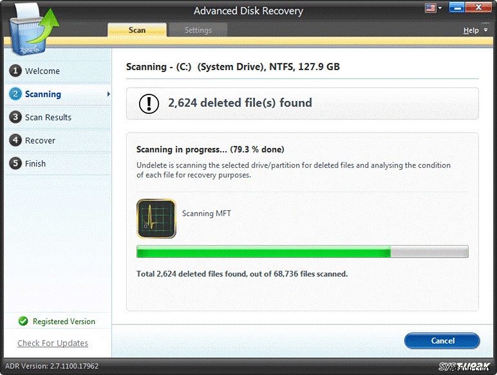This screenshot has width=497, height=375.
Task: Click the '2,624 deleted file(s) found' message
Action: coord(240,103)
